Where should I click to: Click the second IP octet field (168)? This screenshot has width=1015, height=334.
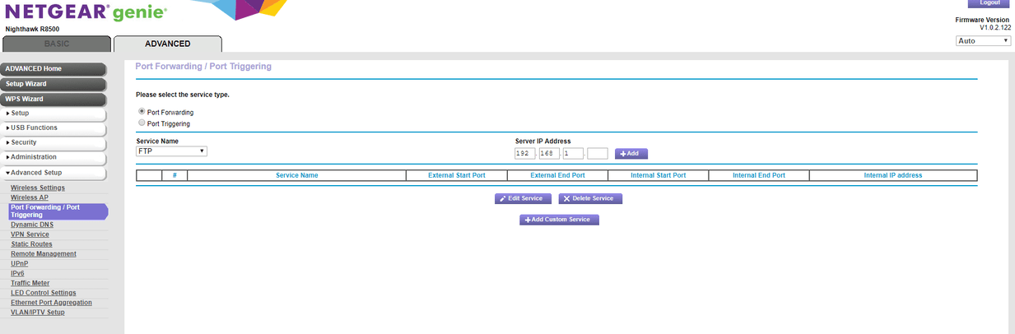[549, 154]
